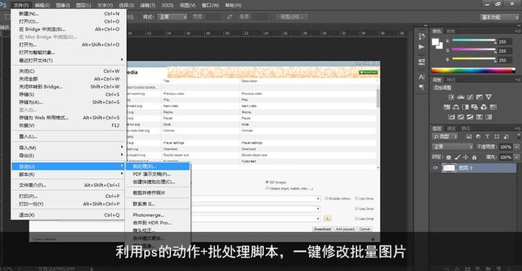Add an Exposure adjustment icon
The image size is (522, 271).
479,97
